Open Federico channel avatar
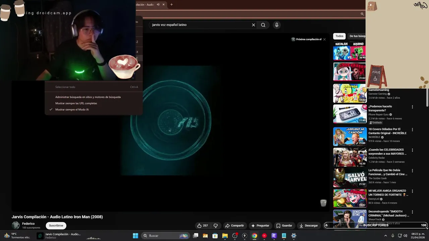Image resolution: width=429 pixels, height=241 pixels. [16, 225]
